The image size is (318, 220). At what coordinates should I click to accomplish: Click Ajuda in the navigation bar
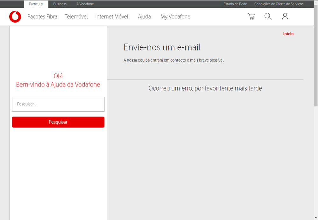click(x=144, y=17)
